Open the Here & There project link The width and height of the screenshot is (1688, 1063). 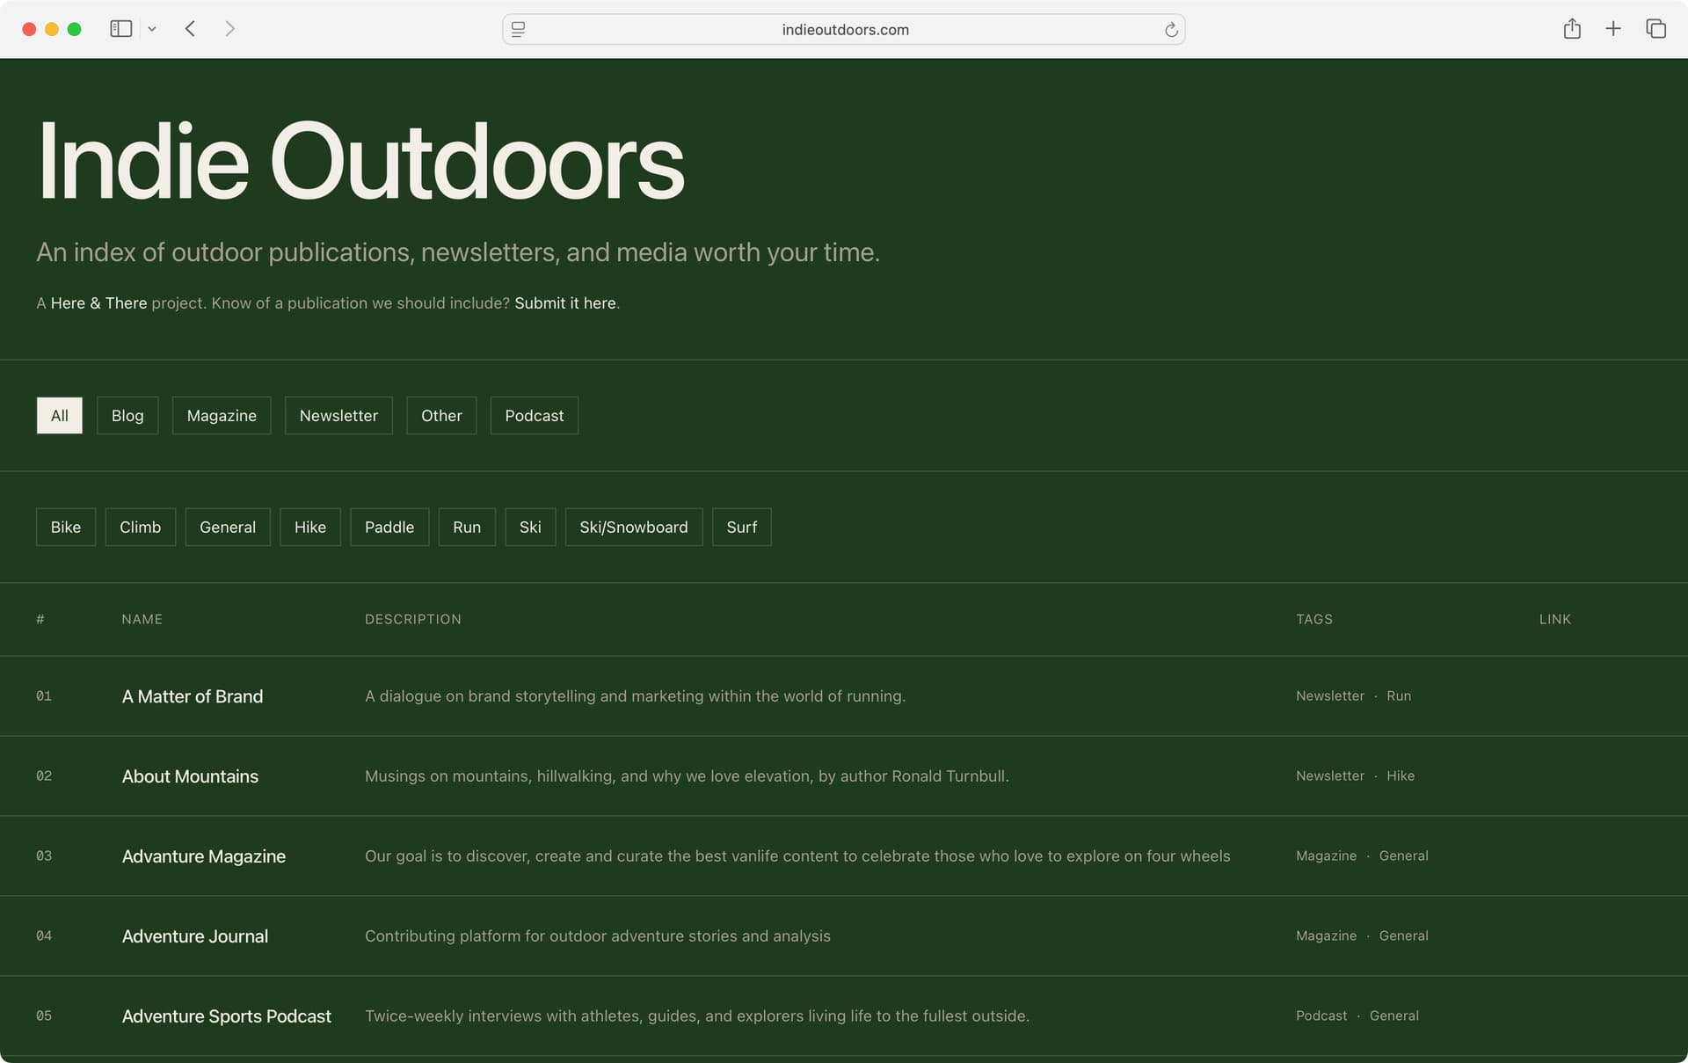(98, 302)
